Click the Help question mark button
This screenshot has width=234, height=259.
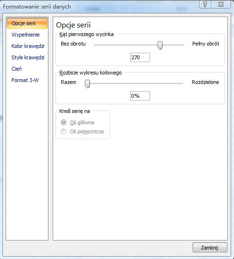click(205, 4)
